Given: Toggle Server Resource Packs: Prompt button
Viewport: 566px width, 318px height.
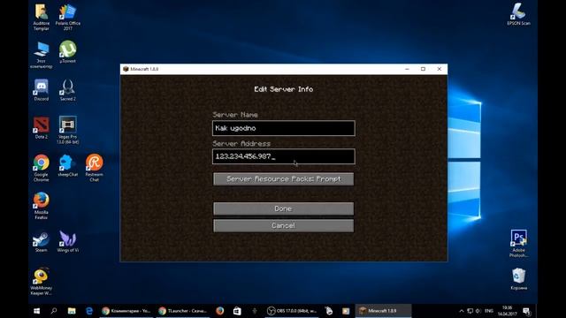Looking at the screenshot, I should click(283, 178).
